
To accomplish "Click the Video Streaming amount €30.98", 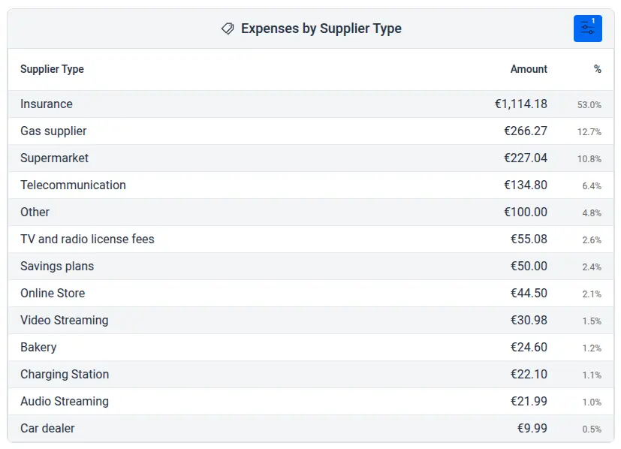I will [528, 321].
